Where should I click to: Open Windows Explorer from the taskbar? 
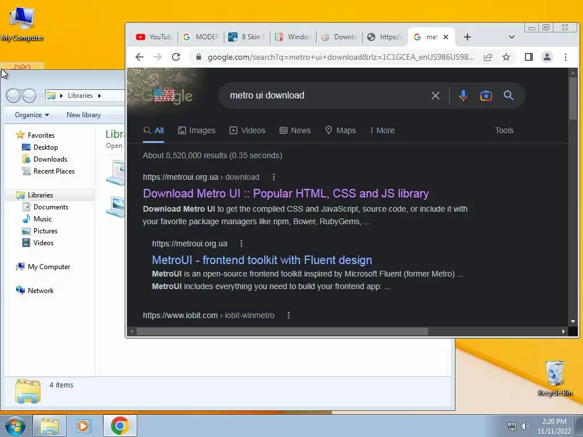click(x=50, y=426)
